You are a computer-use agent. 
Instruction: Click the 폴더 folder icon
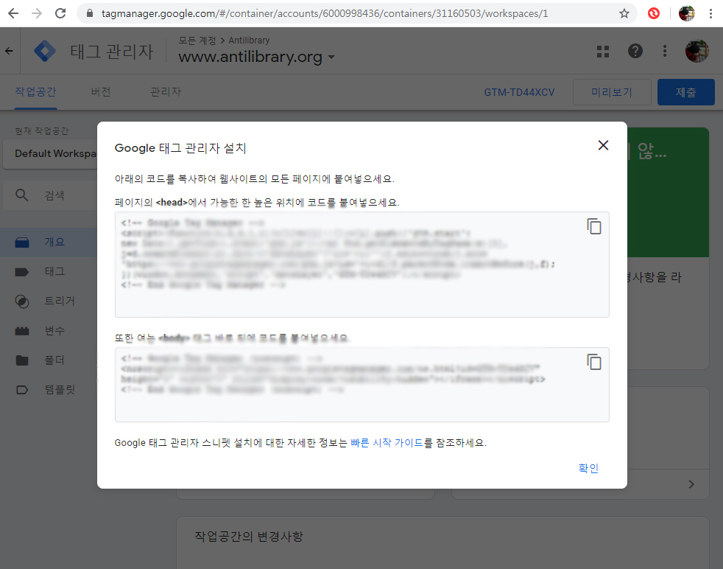click(x=21, y=360)
